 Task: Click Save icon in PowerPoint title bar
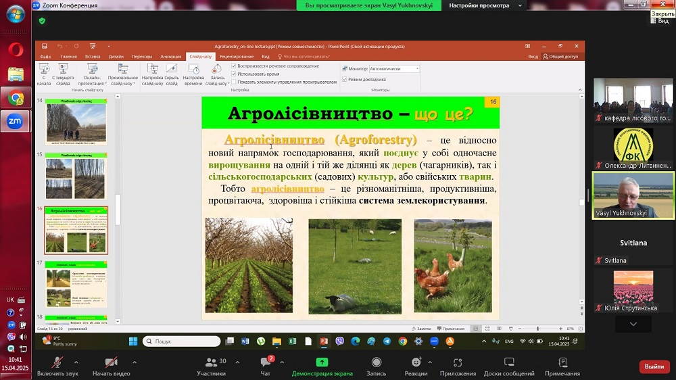tap(45, 46)
